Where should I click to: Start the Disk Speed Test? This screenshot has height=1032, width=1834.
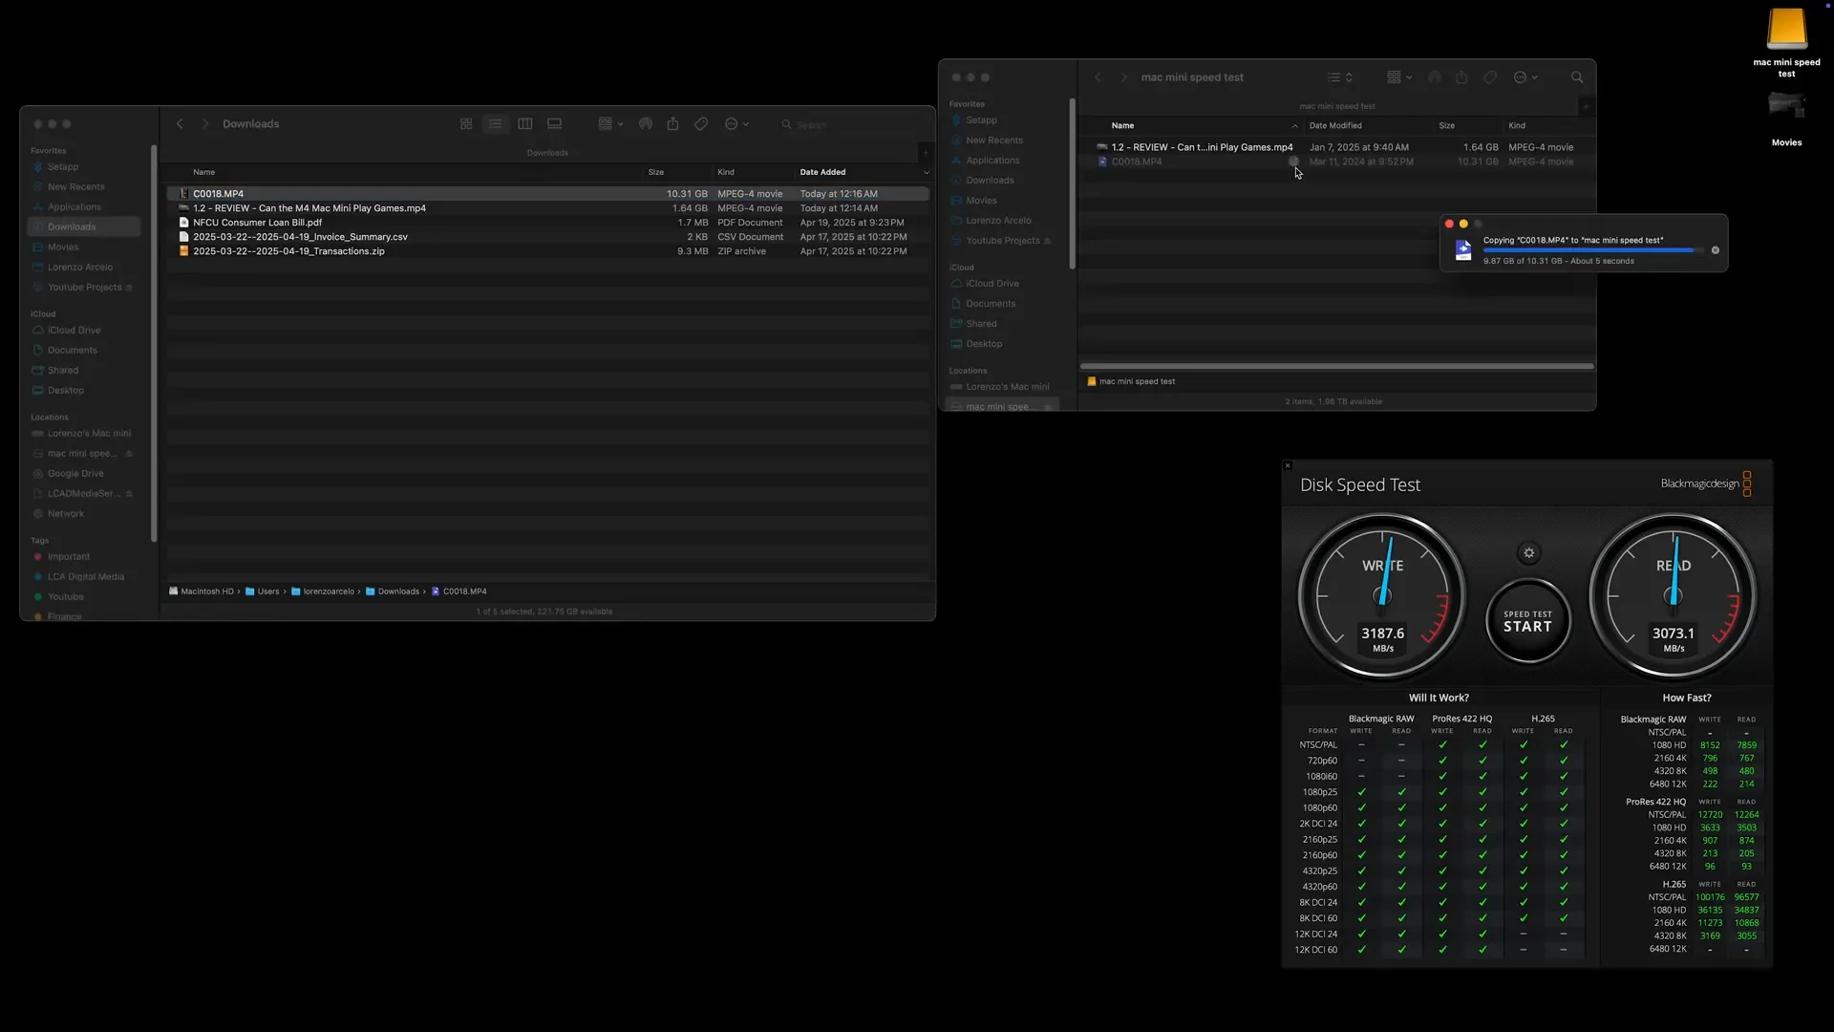(1527, 622)
